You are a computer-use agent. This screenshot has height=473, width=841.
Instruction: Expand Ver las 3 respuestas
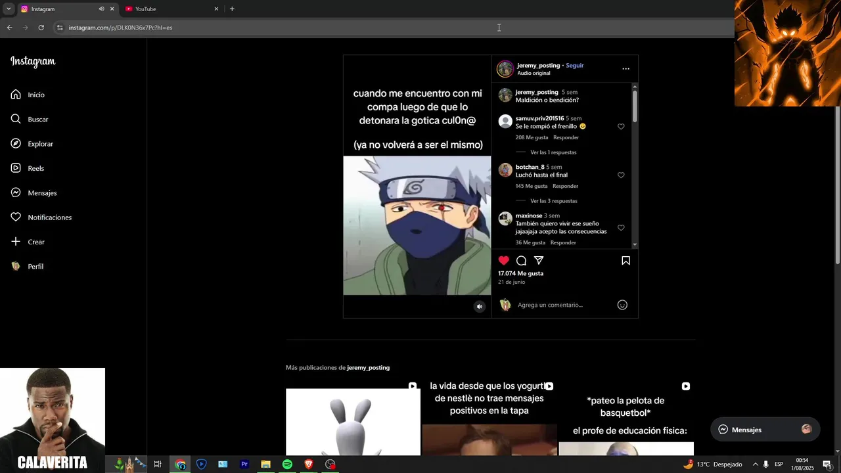(x=554, y=201)
